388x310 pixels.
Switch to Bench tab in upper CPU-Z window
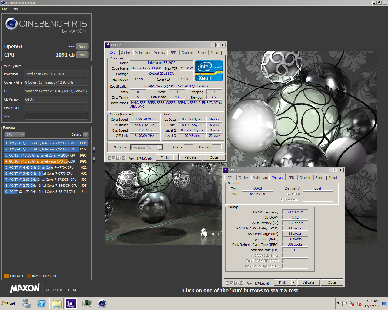(202, 53)
